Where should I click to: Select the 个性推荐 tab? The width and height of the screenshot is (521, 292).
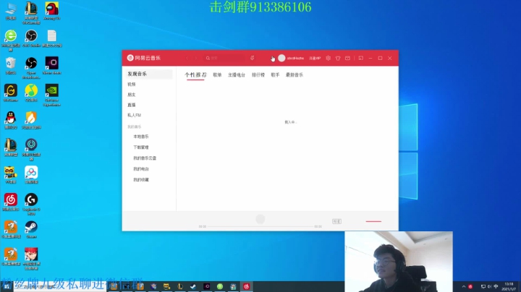point(195,75)
